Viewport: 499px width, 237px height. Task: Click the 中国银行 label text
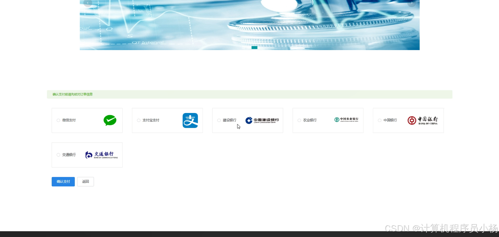[x=390, y=120]
